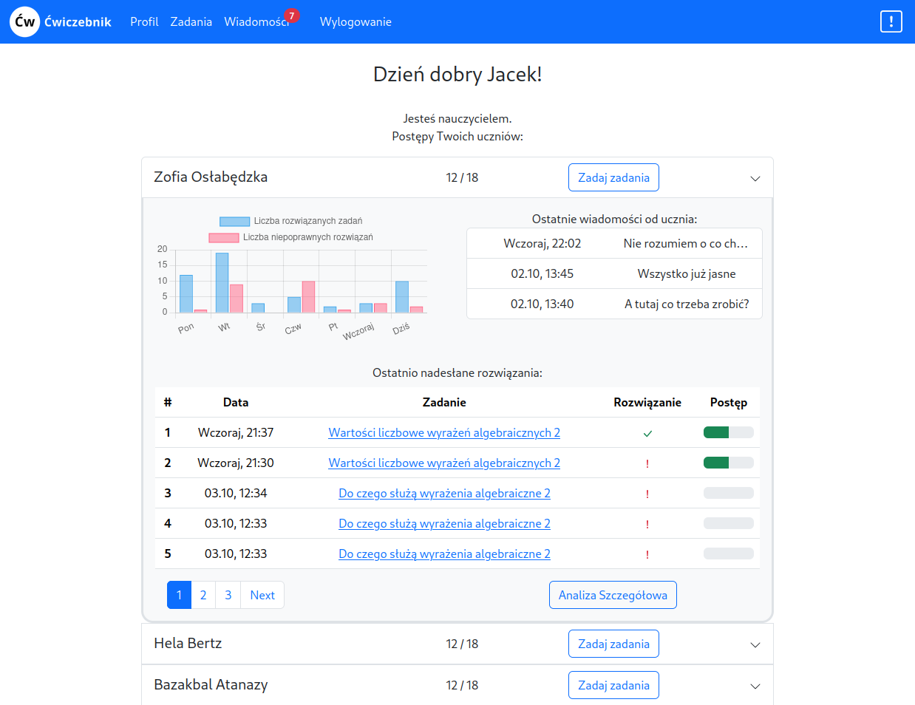Go to the Profil menu item
The width and height of the screenshot is (915, 705).
click(144, 22)
